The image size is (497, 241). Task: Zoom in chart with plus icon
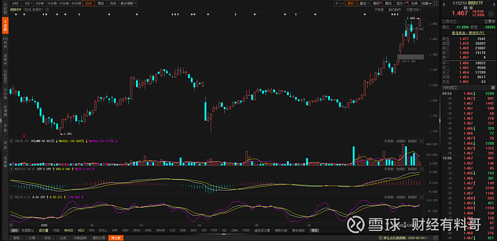pyautogui.click(x=337, y=3)
